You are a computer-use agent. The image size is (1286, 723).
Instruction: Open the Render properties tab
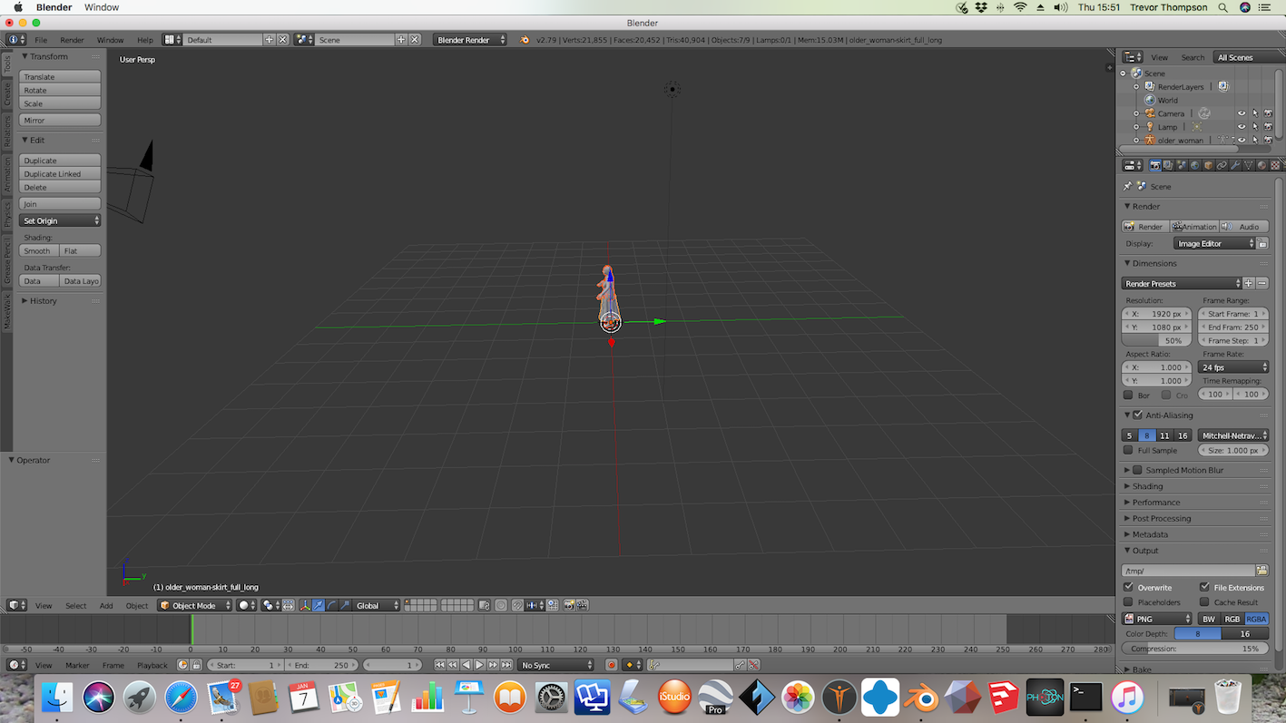1155,165
